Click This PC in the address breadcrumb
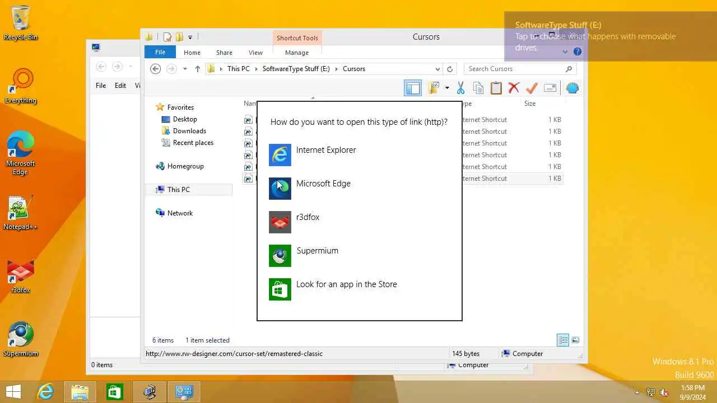717x403 pixels. (238, 69)
